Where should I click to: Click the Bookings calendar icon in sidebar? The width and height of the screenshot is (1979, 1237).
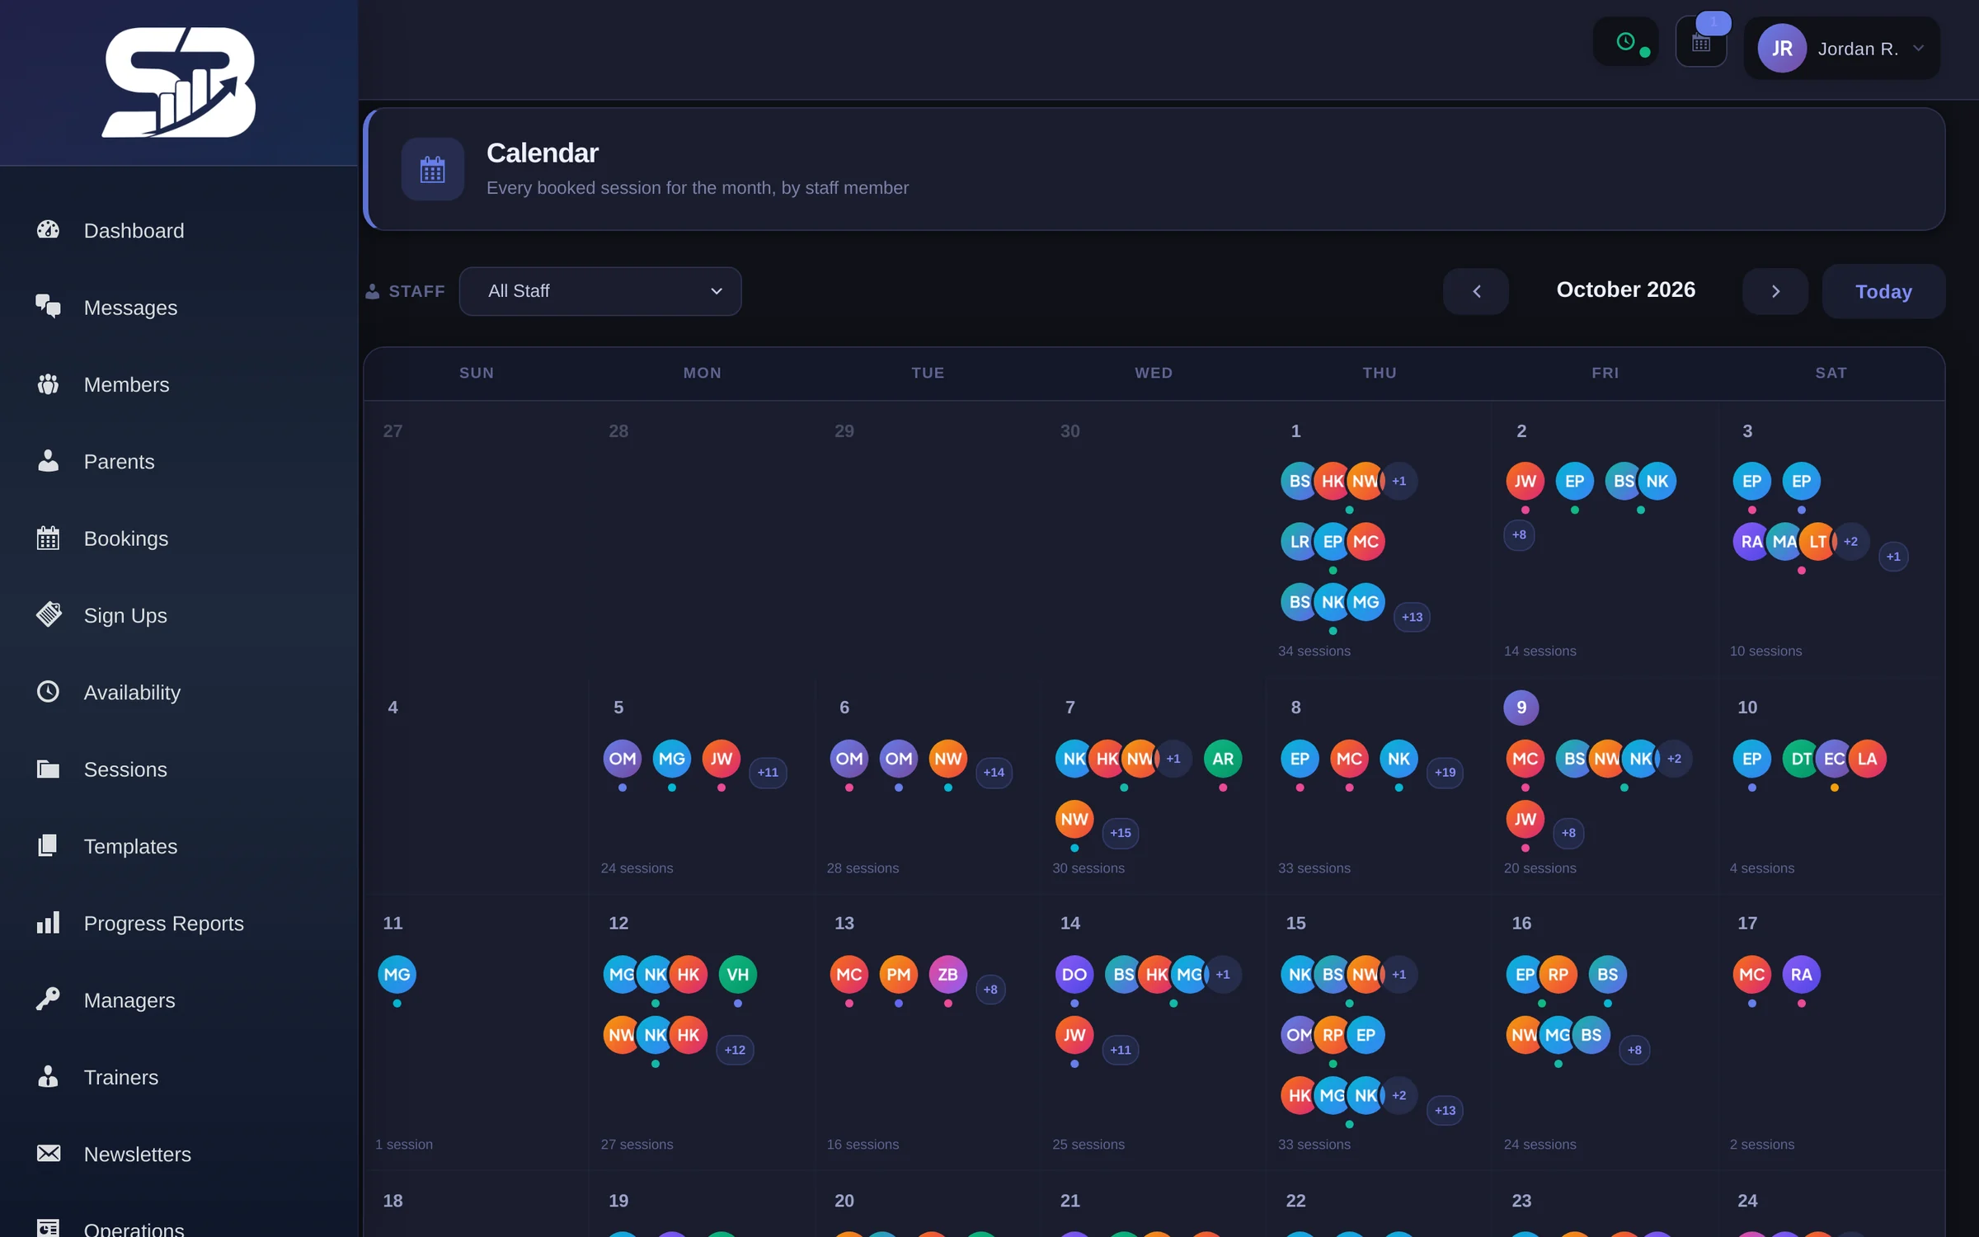(48, 539)
